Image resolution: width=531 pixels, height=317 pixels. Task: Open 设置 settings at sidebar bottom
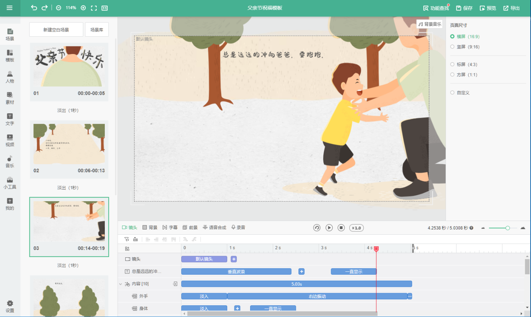pos(10,307)
